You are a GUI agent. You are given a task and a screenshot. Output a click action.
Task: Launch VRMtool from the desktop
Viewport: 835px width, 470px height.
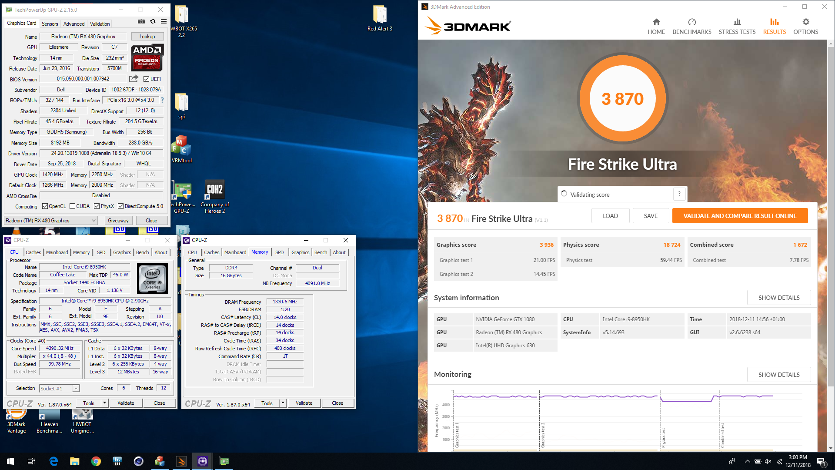182,149
